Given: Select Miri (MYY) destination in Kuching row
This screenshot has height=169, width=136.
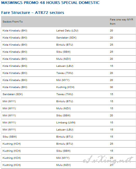Looking at the screenshot, I should pyautogui.click(x=63, y=158).
